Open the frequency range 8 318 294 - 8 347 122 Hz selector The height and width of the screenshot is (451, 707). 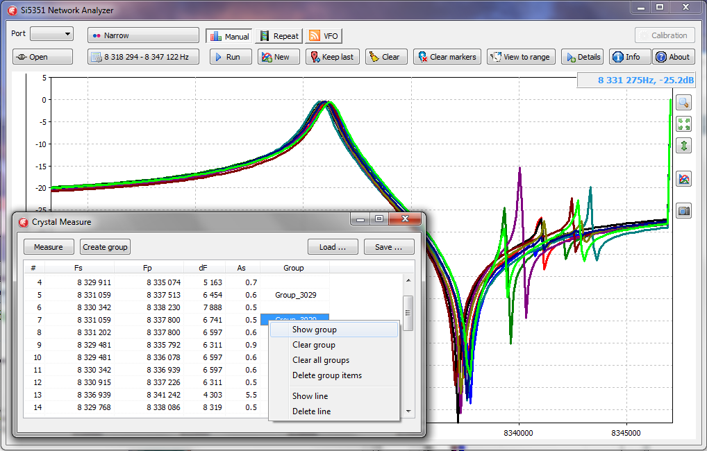pyautogui.click(x=143, y=57)
